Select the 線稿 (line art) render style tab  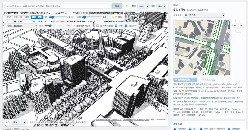point(27,17)
